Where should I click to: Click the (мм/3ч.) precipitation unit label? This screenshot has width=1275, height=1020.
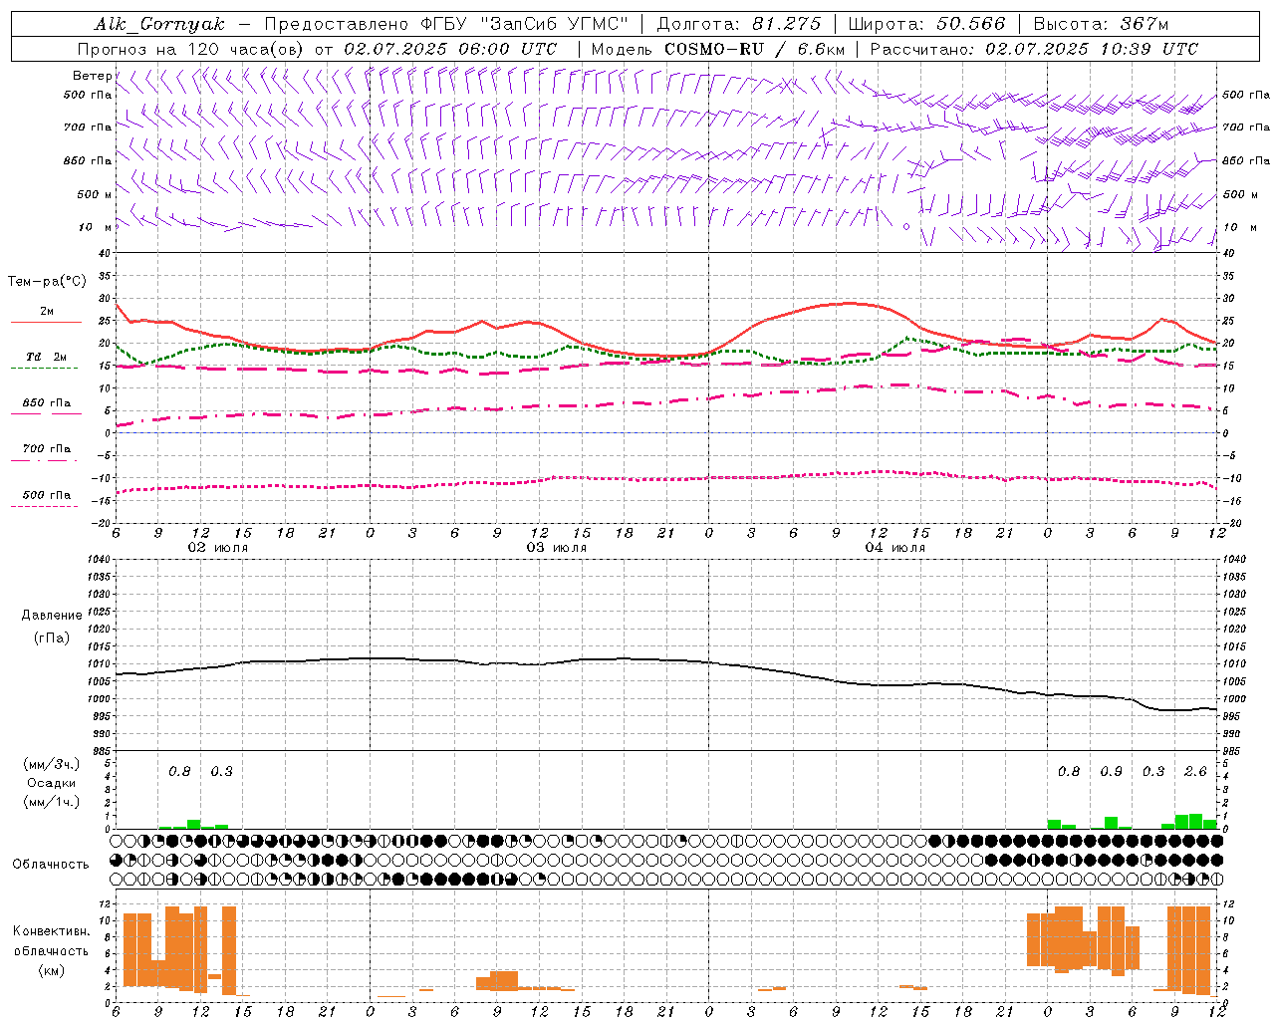52,764
